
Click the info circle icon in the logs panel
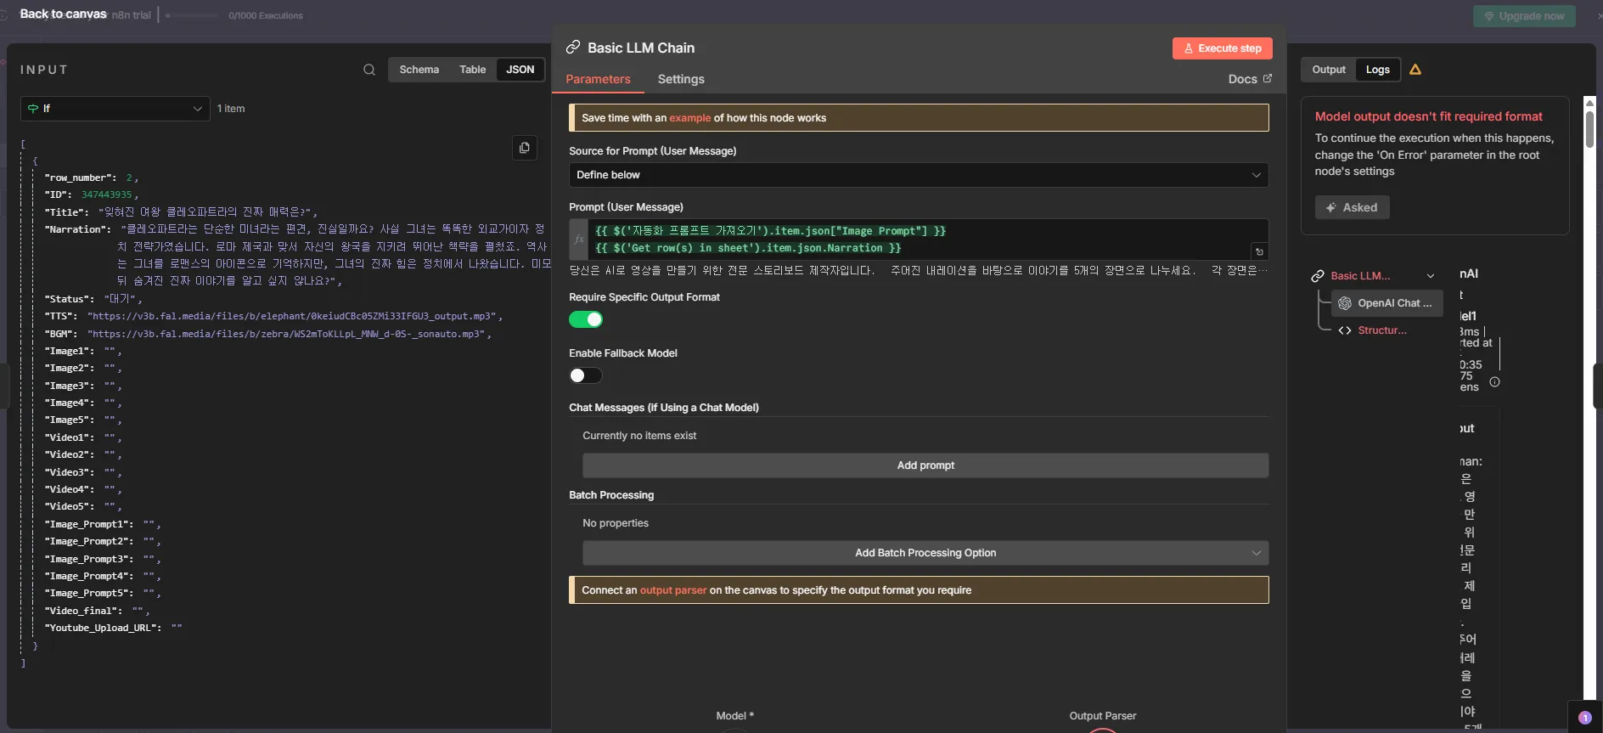click(1495, 382)
